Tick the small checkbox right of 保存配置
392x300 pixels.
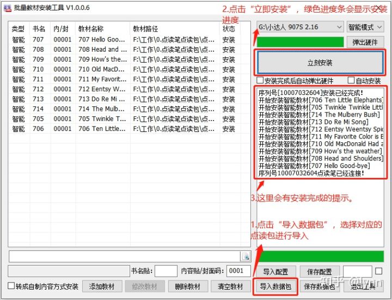[x=378, y=271]
